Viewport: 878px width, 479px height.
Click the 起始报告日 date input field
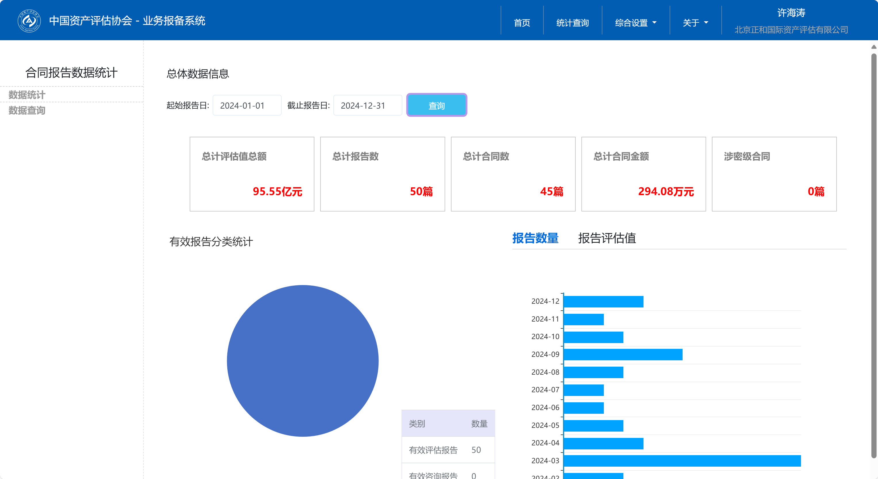[x=247, y=106]
